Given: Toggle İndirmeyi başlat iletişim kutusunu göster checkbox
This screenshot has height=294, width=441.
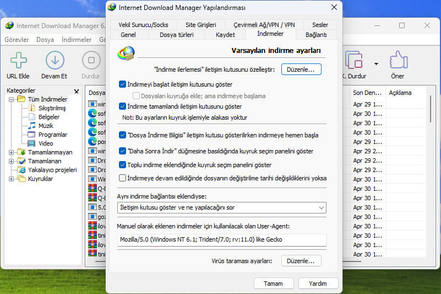Looking at the screenshot, I should point(122,84).
